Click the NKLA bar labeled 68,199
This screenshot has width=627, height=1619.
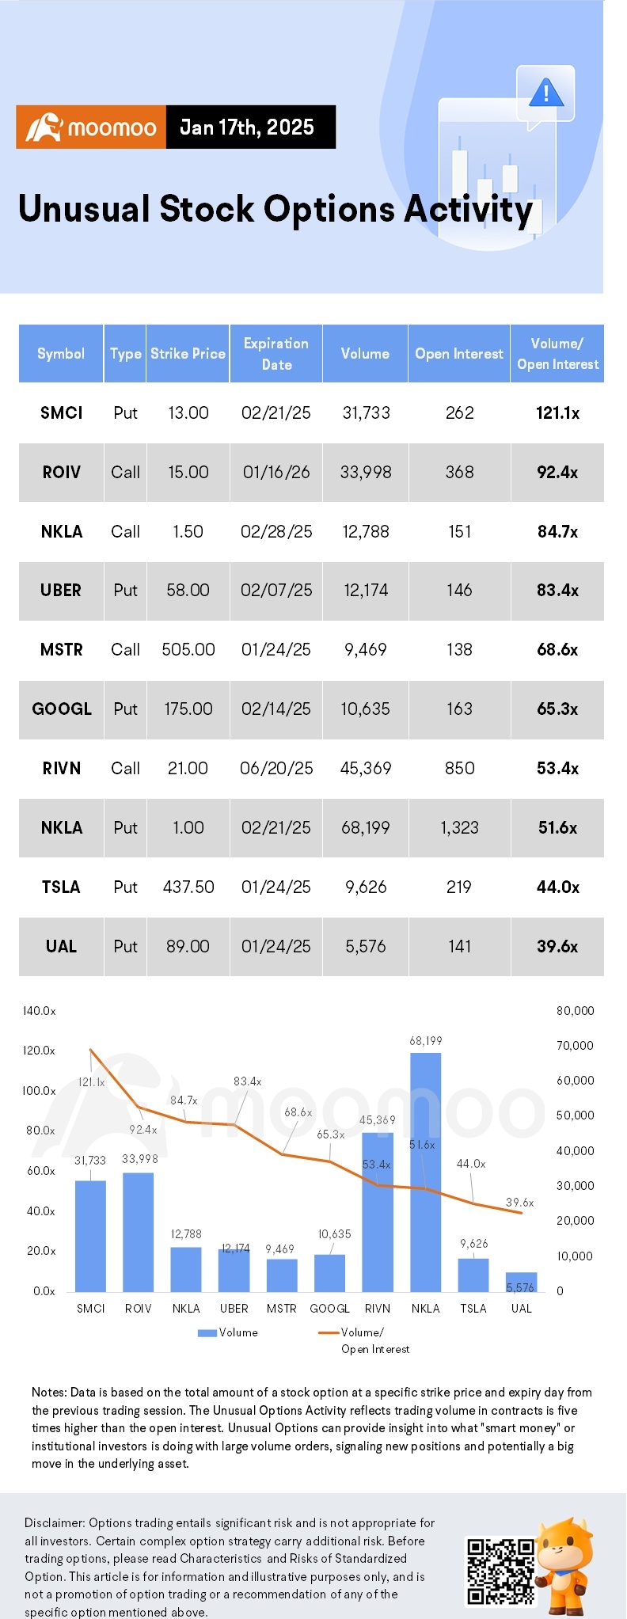tap(426, 1172)
